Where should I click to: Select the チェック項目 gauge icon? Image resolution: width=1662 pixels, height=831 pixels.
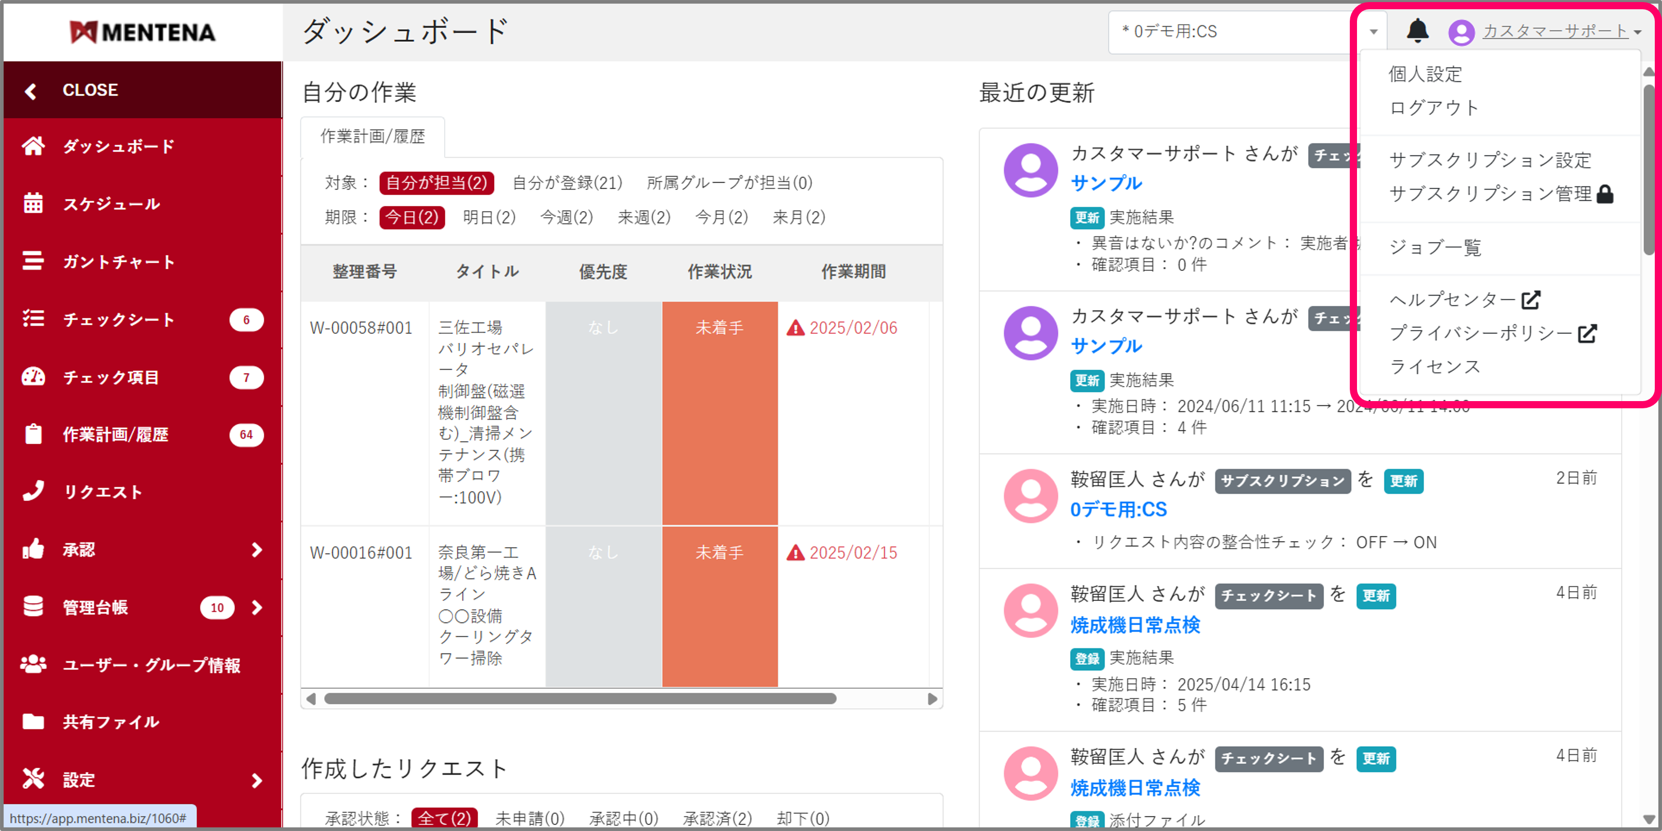point(33,377)
